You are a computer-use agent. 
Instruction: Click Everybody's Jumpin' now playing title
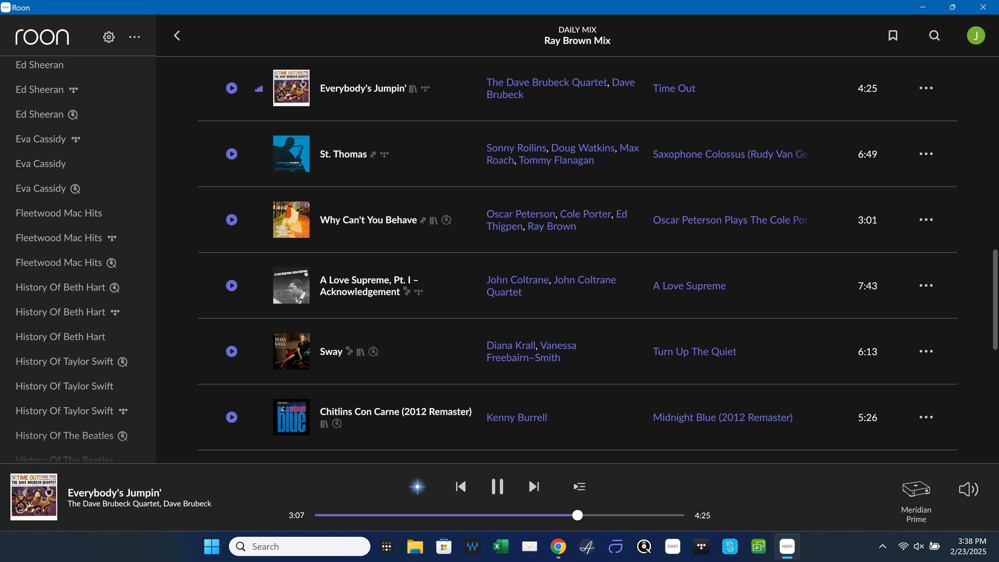point(114,492)
